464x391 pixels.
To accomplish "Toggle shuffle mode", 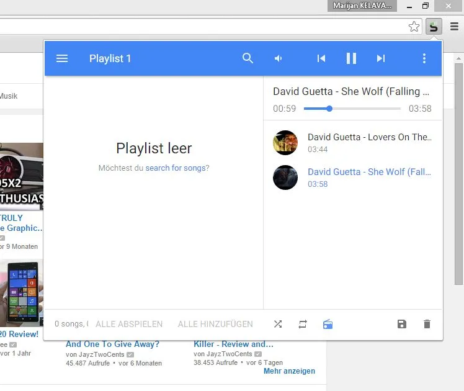I will point(278,324).
